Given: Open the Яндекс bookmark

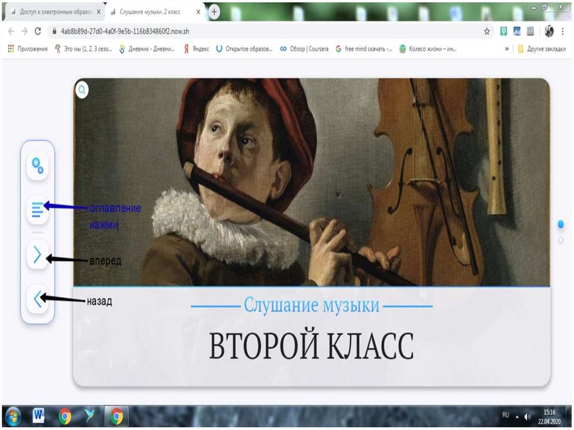Looking at the screenshot, I should point(196,49).
